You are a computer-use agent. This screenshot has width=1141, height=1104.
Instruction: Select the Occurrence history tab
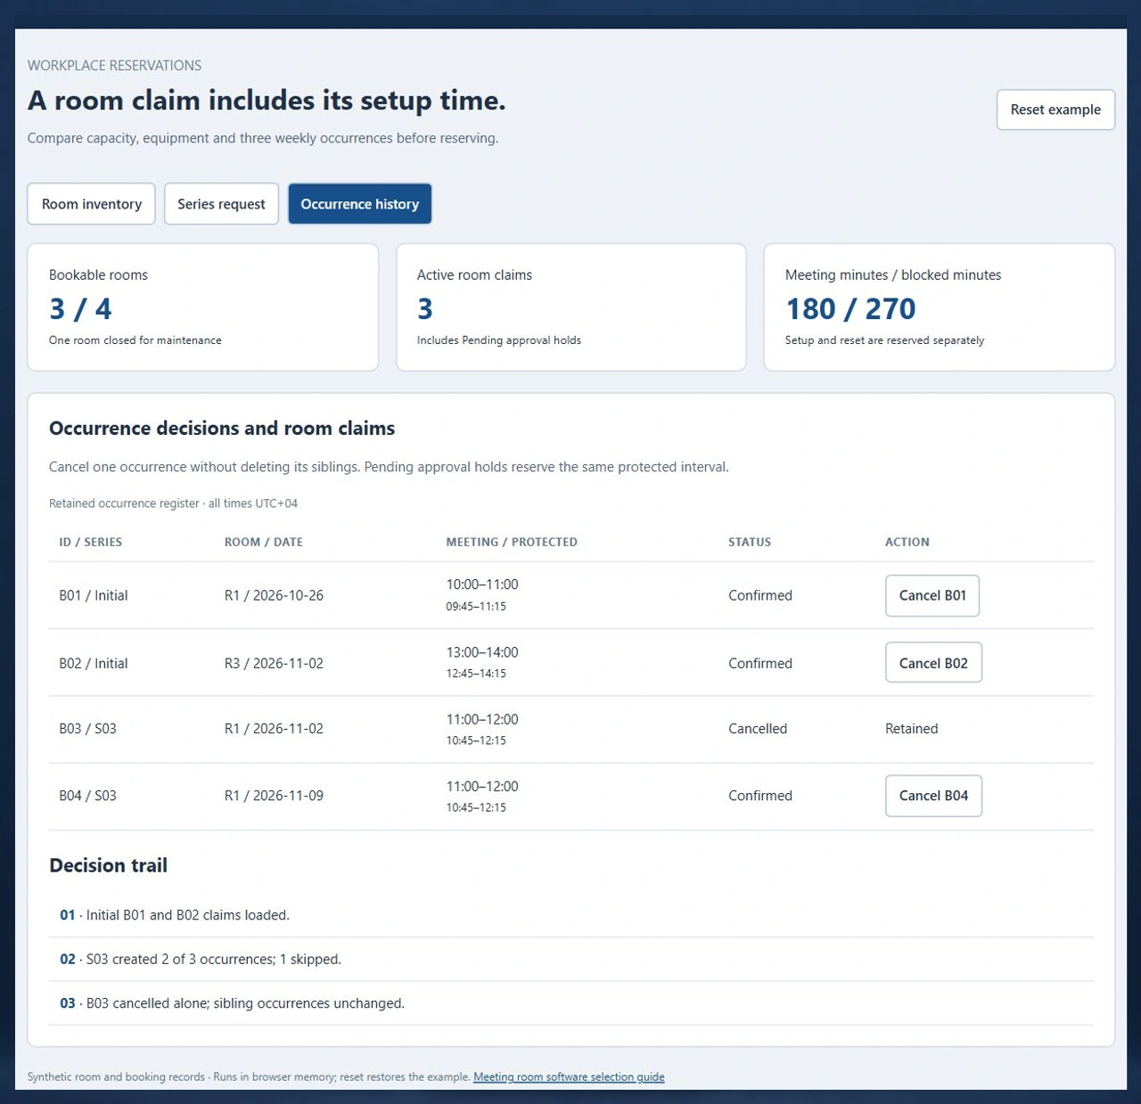360,204
